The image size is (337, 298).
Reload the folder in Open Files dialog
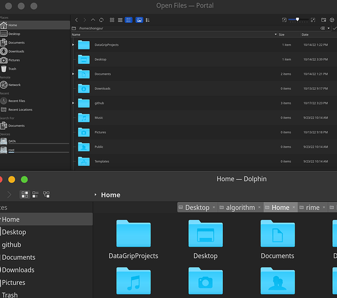pyautogui.click(x=101, y=20)
